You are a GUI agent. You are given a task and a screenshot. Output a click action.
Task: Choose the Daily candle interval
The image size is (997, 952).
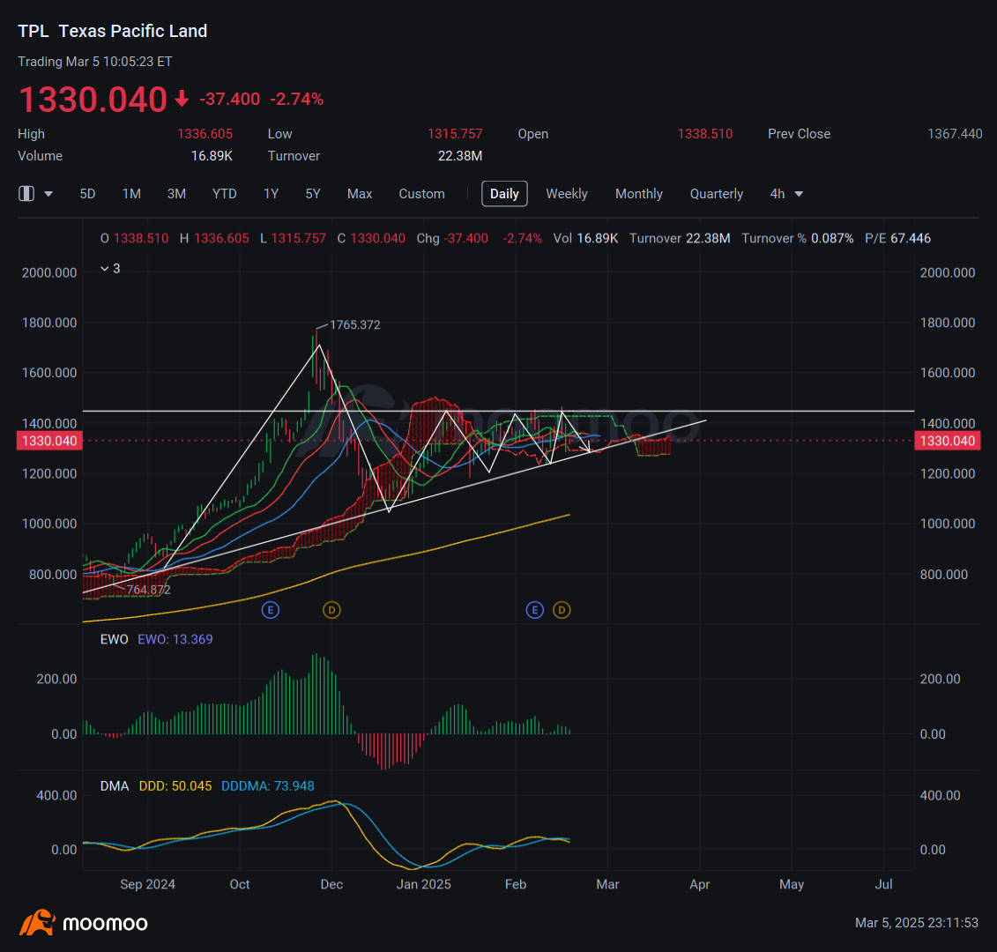pyautogui.click(x=504, y=194)
